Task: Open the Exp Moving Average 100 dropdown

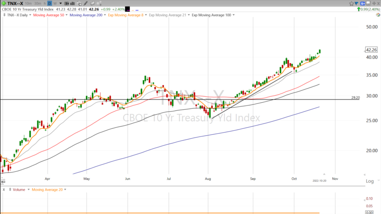Action: pyautogui.click(x=233, y=15)
